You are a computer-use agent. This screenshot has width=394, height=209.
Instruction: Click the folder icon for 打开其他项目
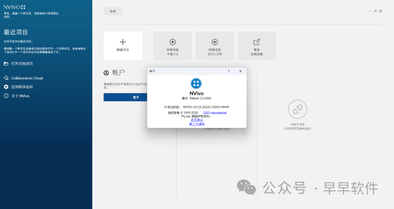[x=6, y=63]
